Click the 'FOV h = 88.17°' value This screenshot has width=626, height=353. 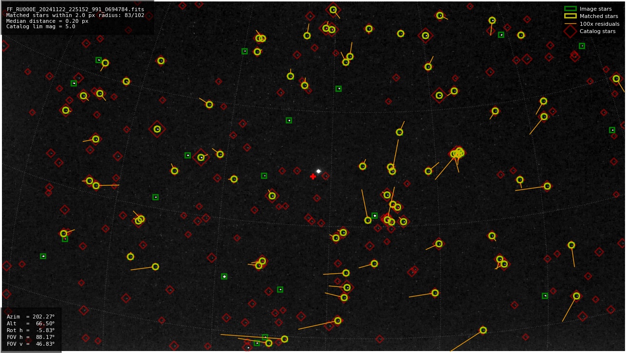coord(31,337)
